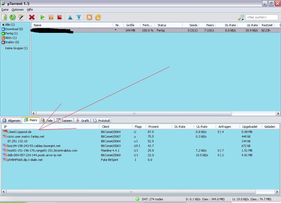281x203 pixels.
Task: Click the search magnifier dropdown icon
Action: tap(241, 17)
